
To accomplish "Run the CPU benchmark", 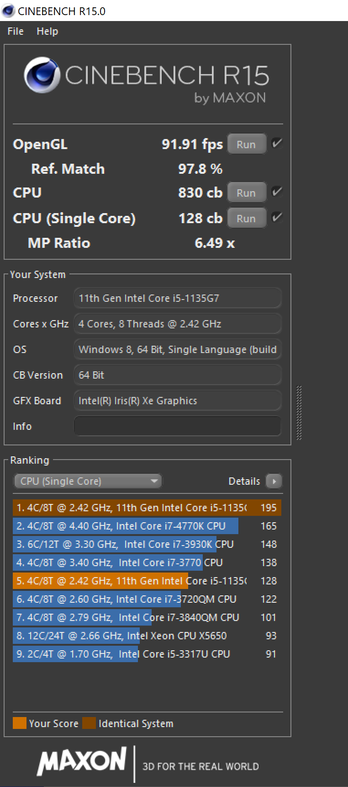I will coord(246,193).
